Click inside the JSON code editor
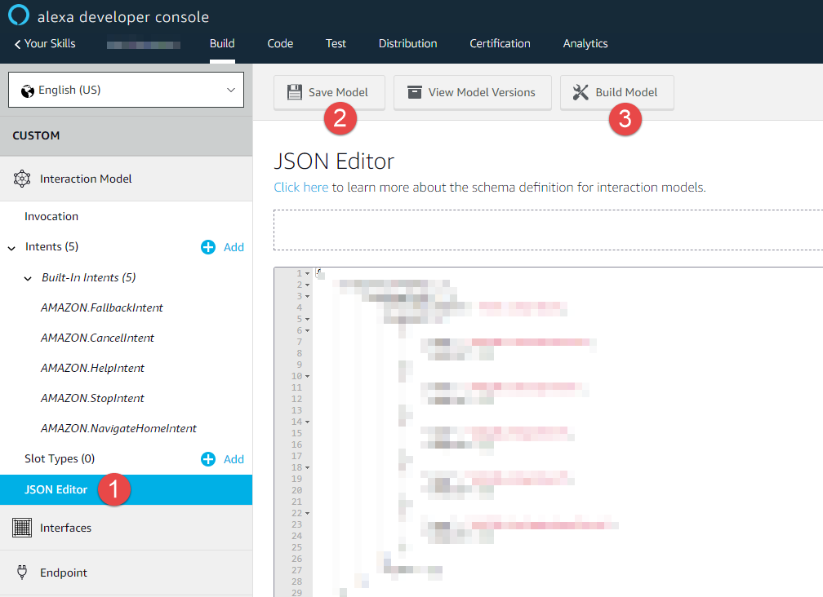The image size is (823, 597). (x=567, y=432)
